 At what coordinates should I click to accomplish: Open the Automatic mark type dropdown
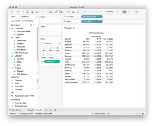pos(51,43)
